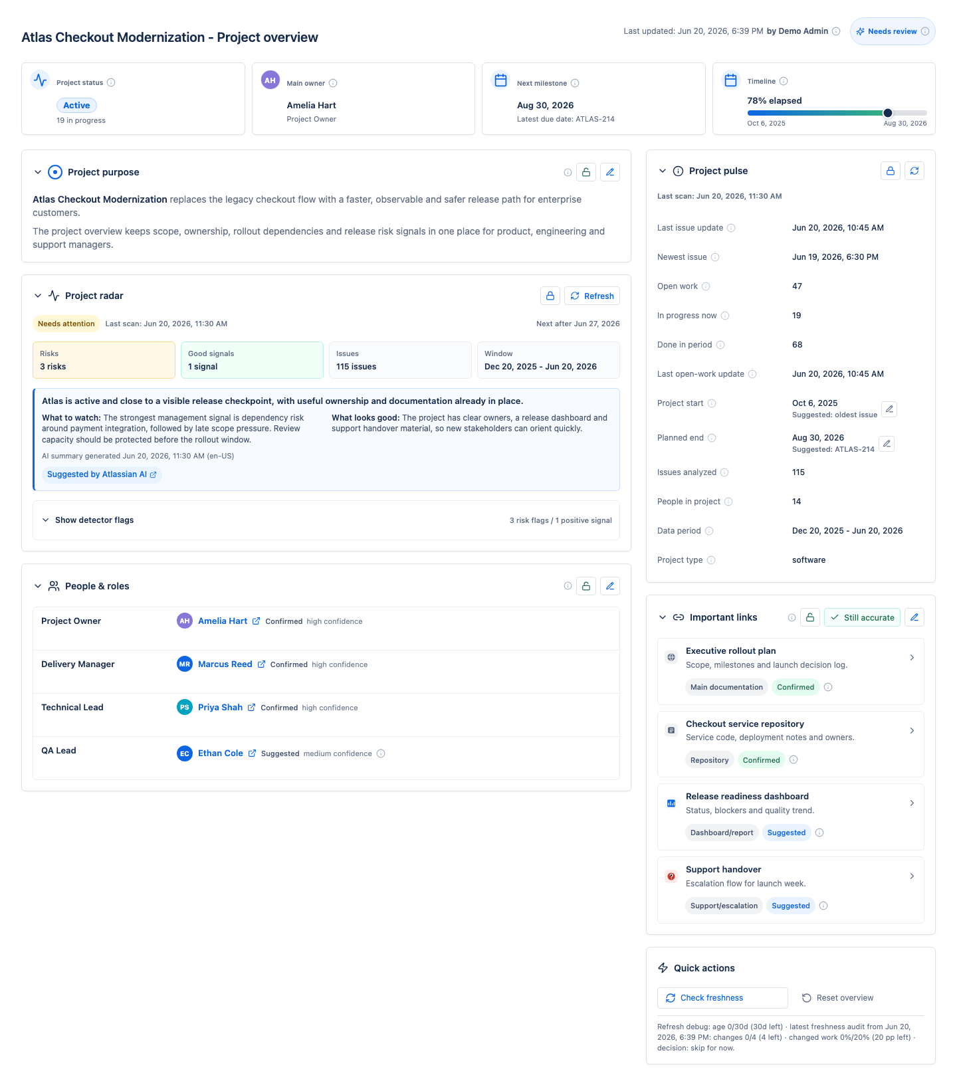Screen dimensions: 957x1091
Task: Click 'Latest due date: ATLAS-214' text
Action: (x=566, y=120)
